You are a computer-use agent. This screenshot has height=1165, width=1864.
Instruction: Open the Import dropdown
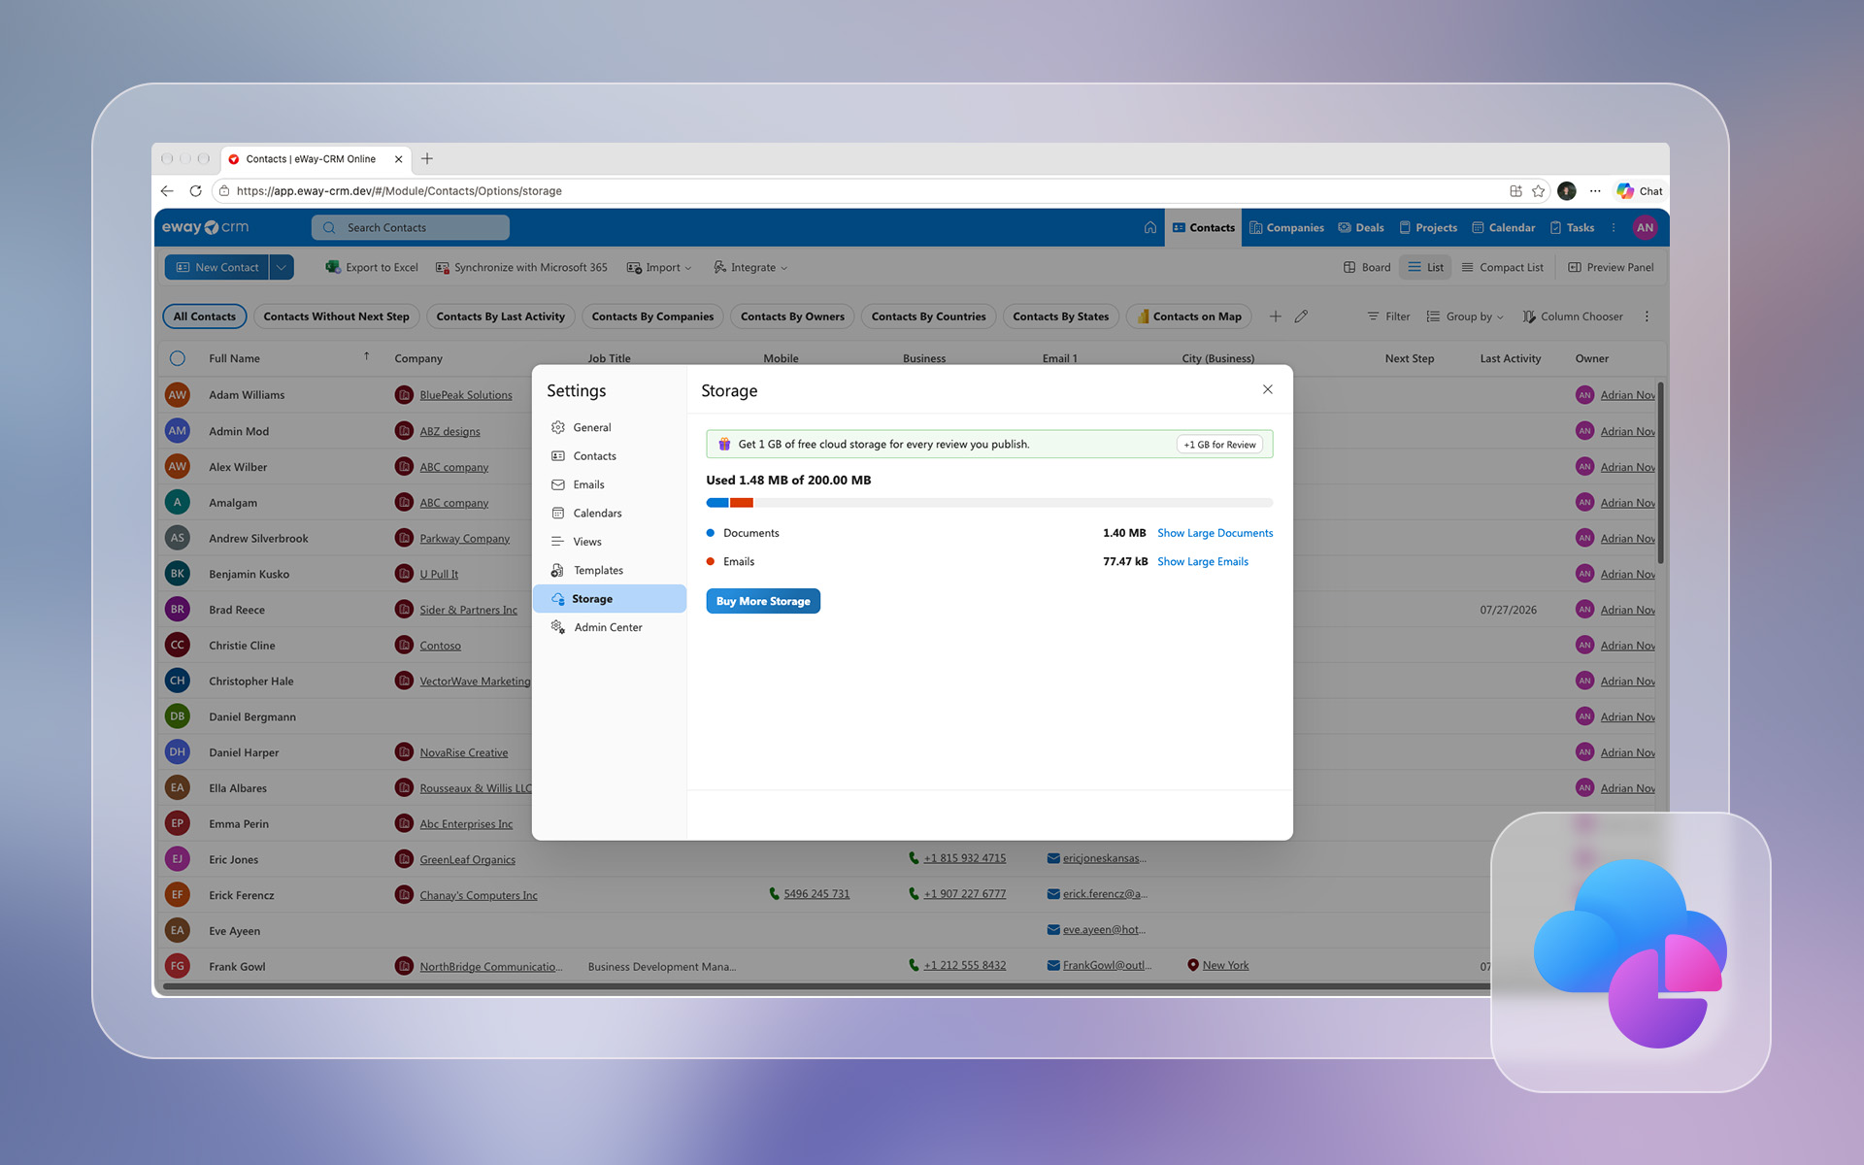[x=659, y=267]
